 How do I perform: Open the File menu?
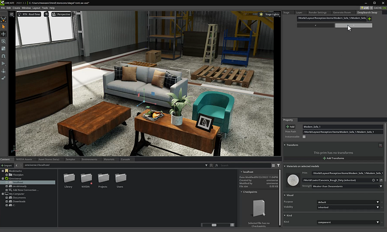(3, 8)
